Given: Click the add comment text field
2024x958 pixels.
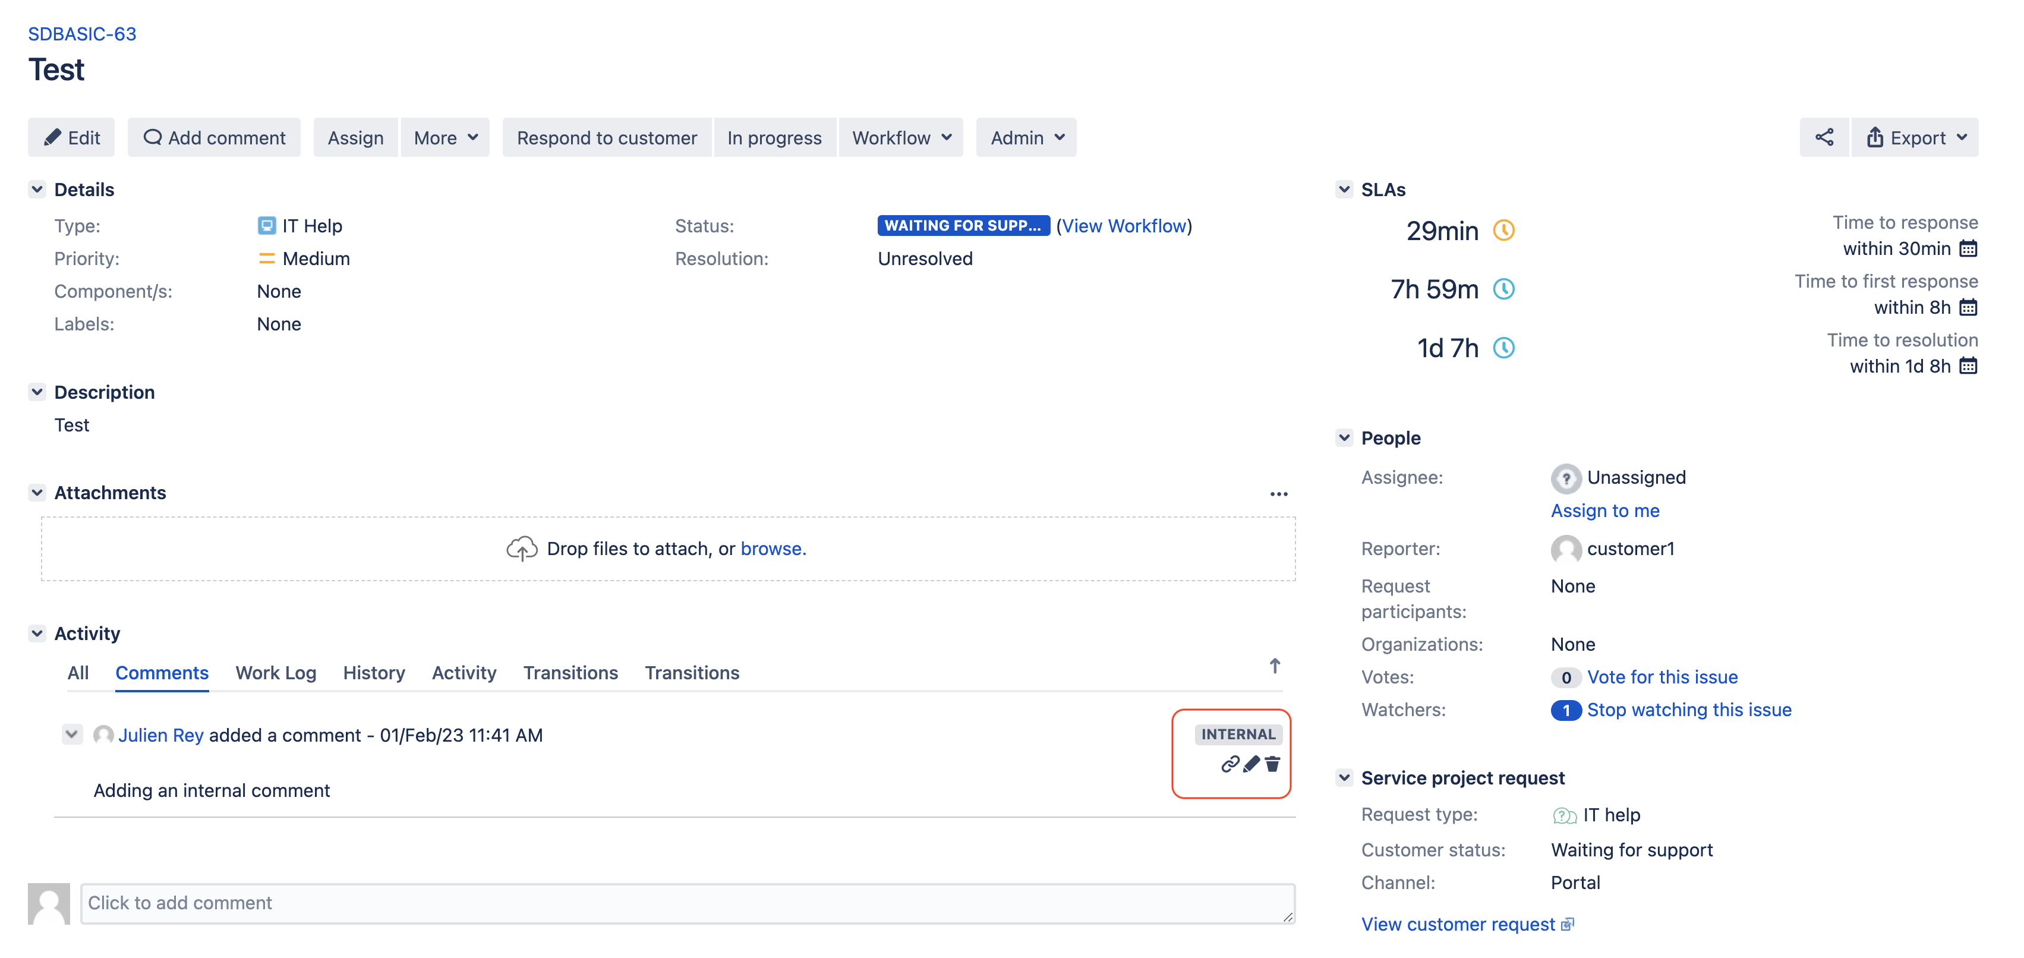Looking at the screenshot, I should point(688,903).
